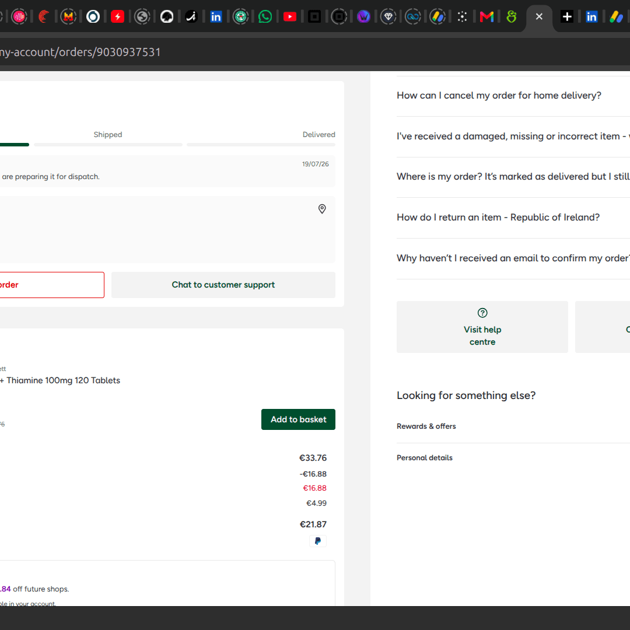
Task: Open the diamond icon tab
Action: tap(388, 16)
